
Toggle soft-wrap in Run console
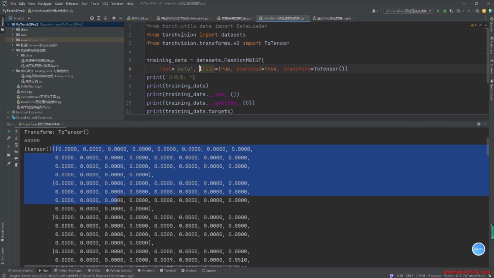pyautogui.click(x=16, y=145)
